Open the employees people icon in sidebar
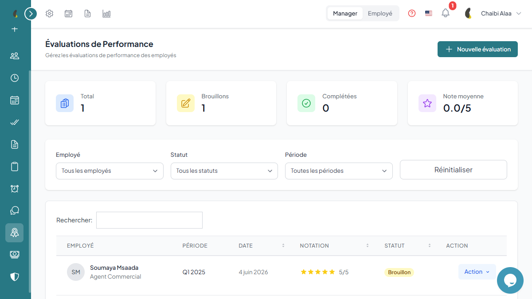532x299 pixels. (15, 56)
